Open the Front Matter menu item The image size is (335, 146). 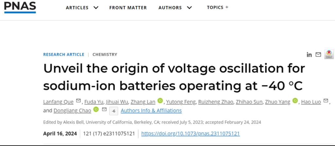pos(128,8)
